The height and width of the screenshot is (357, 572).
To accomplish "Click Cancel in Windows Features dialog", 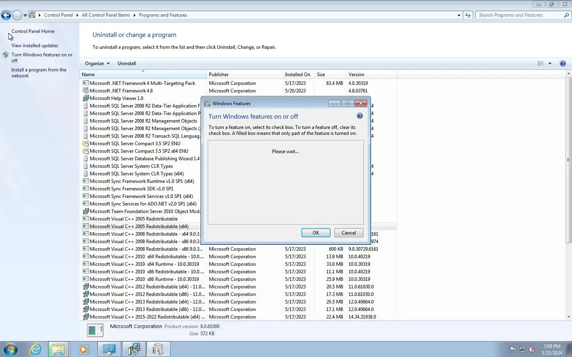I will click(x=349, y=233).
